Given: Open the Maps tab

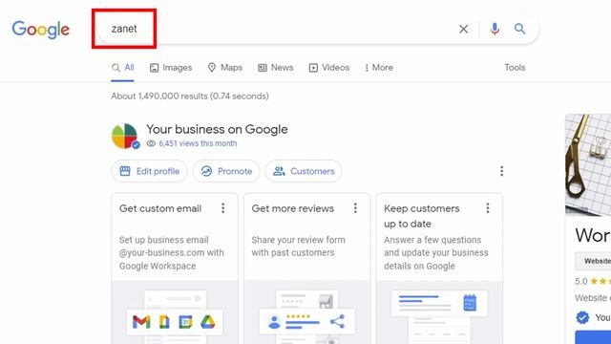Looking at the screenshot, I should (x=225, y=68).
